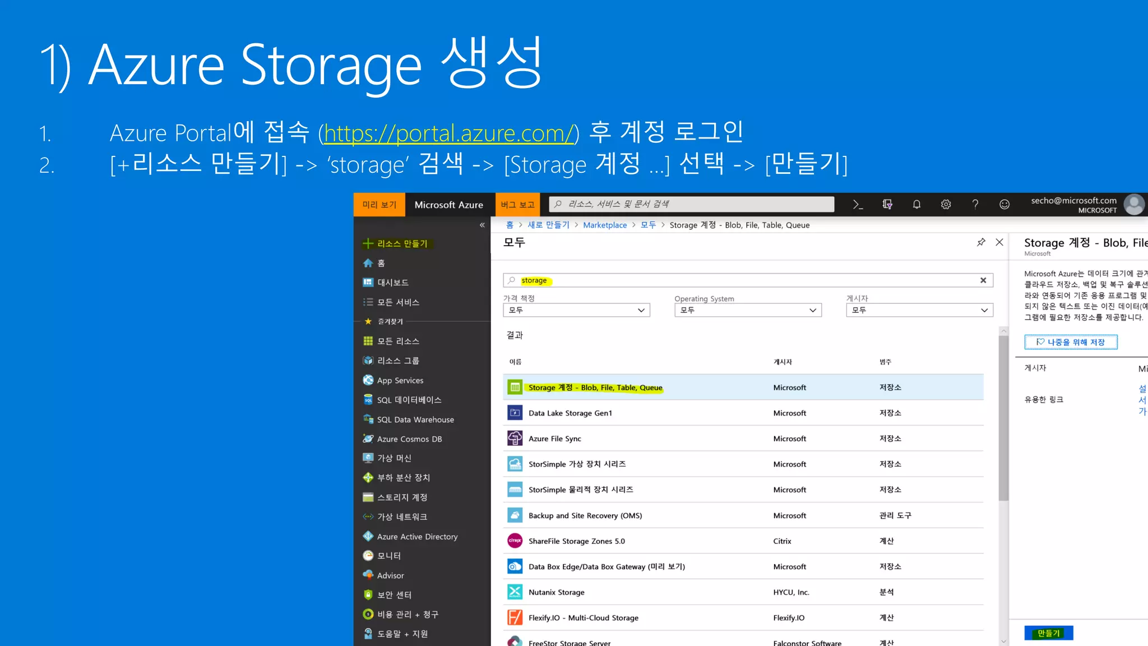Click the 미리 보기 button
Image resolution: width=1148 pixels, height=646 pixels.
click(x=379, y=205)
